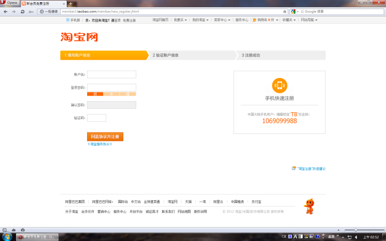
Task: Click the 确认密码 confirm password field
Action: click(x=112, y=105)
